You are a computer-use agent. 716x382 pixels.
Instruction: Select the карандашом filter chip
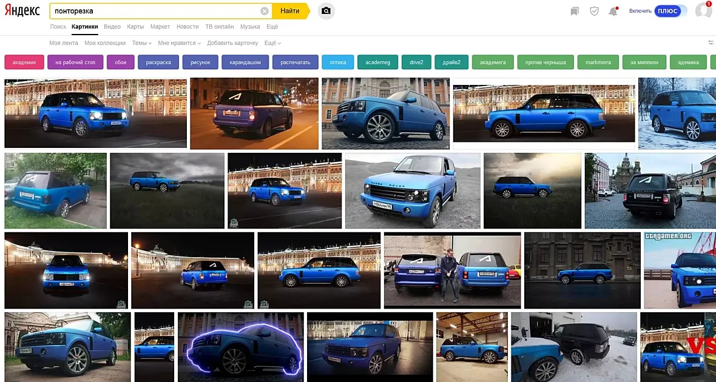coord(245,62)
